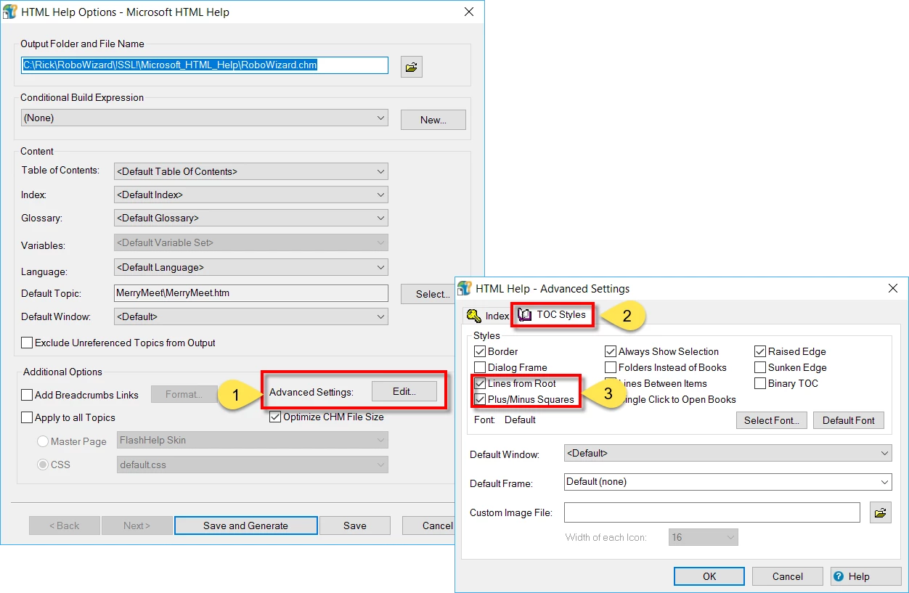
Task: Click the Output Folder path field
Action: coord(204,65)
